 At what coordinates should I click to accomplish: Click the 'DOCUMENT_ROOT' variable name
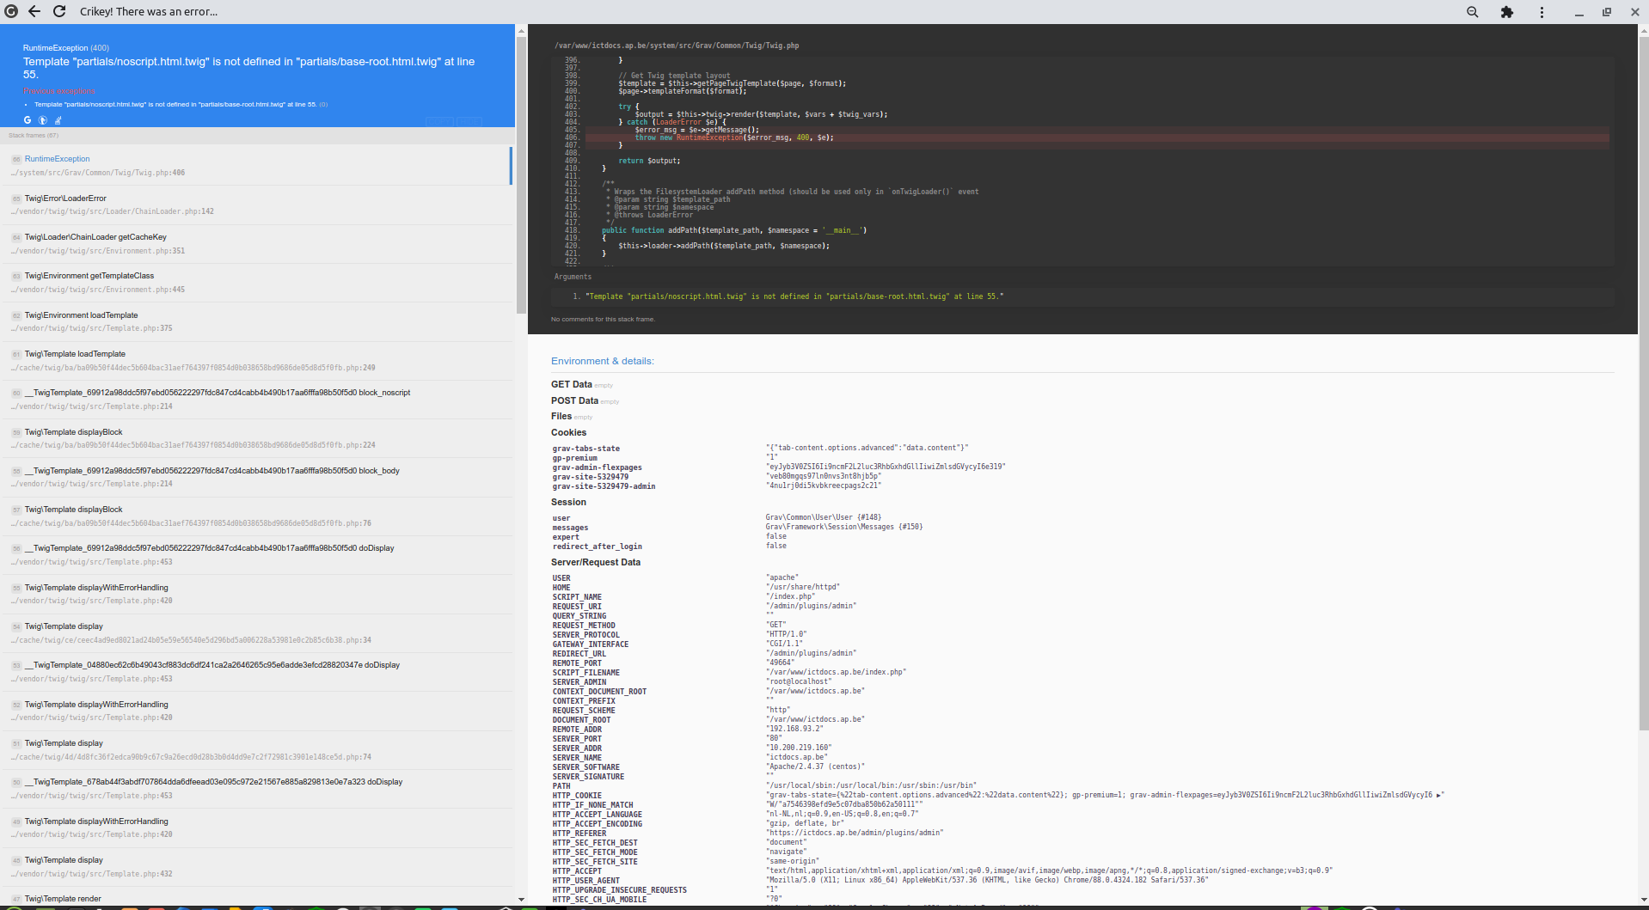(x=582, y=720)
